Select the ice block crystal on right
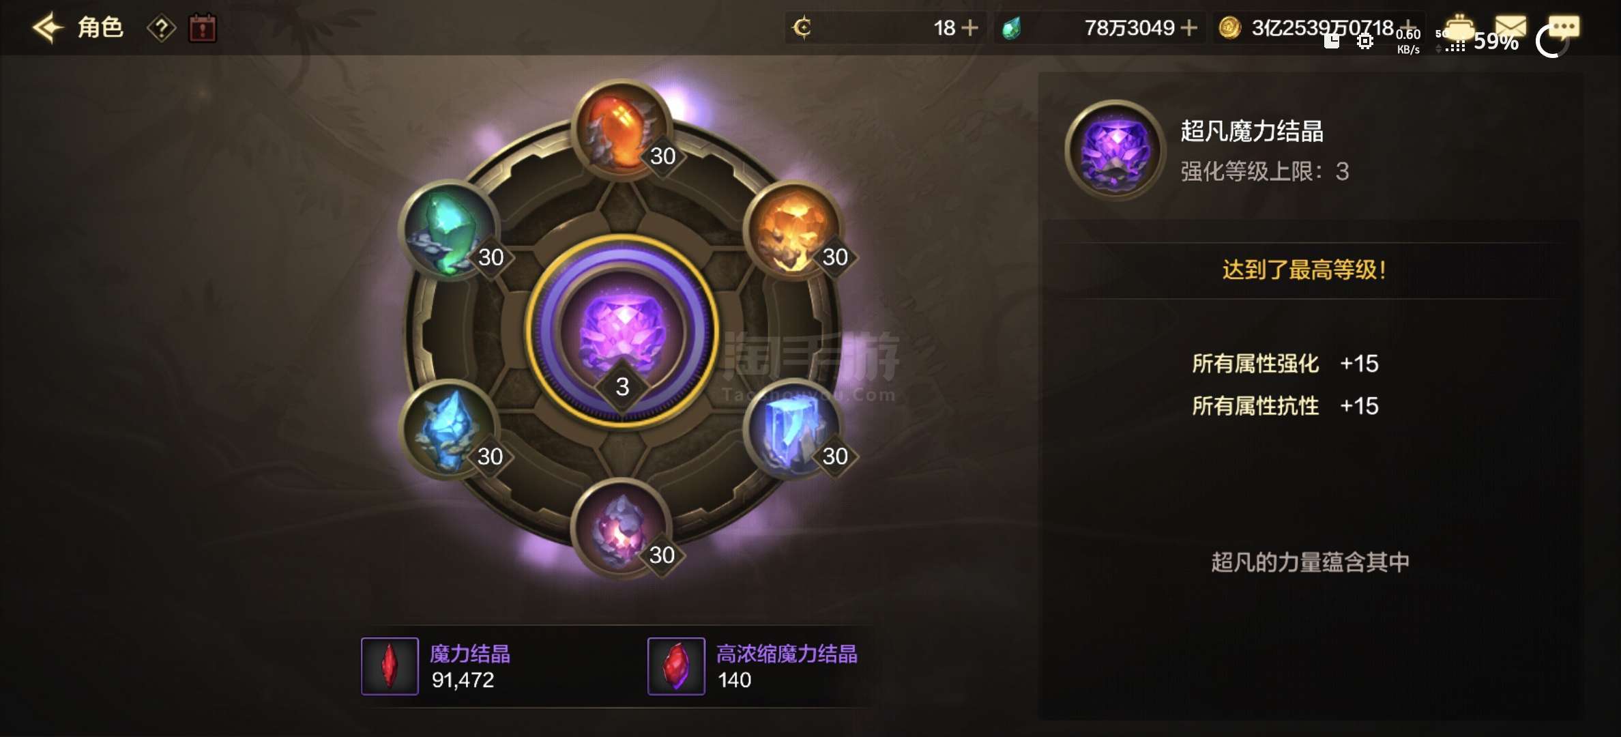 pos(793,429)
